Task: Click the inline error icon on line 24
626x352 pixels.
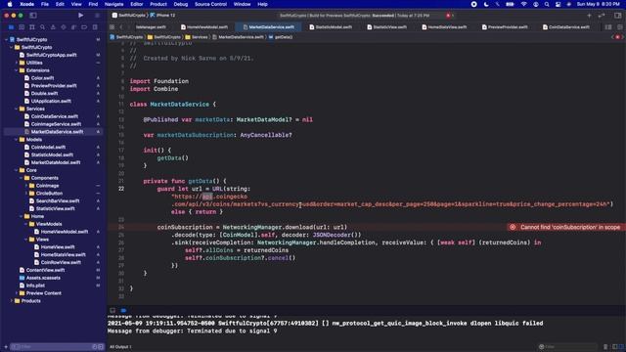Action: pyautogui.click(x=513, y=227)
